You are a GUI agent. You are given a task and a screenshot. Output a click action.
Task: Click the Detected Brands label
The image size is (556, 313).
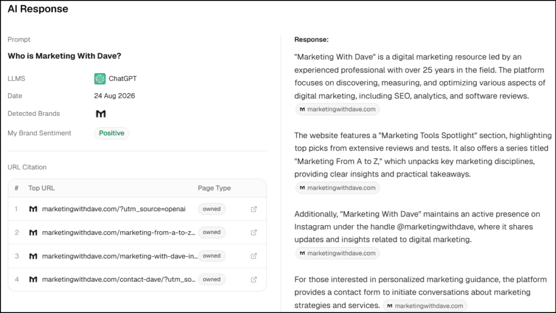[x=34, y=114]
